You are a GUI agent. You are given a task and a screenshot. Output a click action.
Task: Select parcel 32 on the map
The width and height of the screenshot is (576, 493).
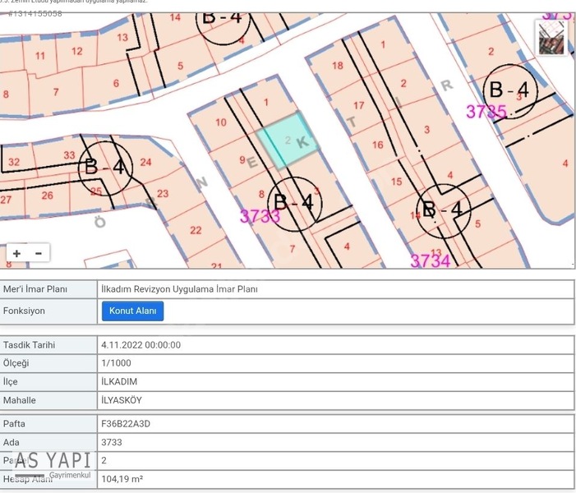pos(14,162)
